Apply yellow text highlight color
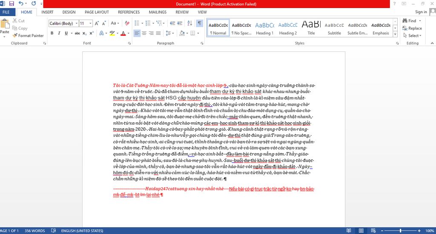The height and width of the screenshot is (234, 436). (112, 33)
